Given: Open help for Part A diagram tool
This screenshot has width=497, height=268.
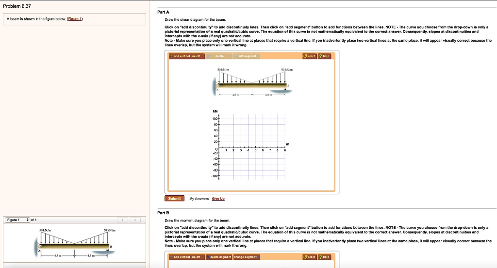Looking at the screenshot, I should click(325, 56).
